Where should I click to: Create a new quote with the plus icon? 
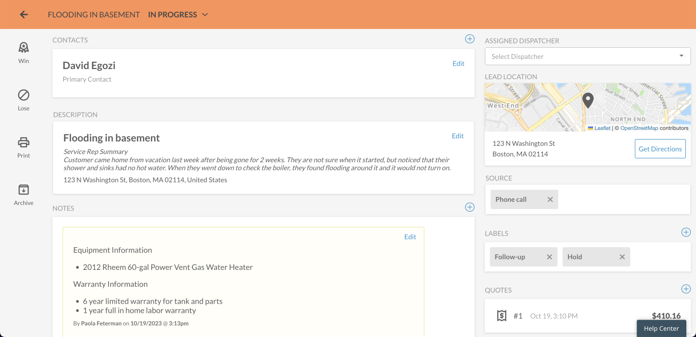[686, 289]
